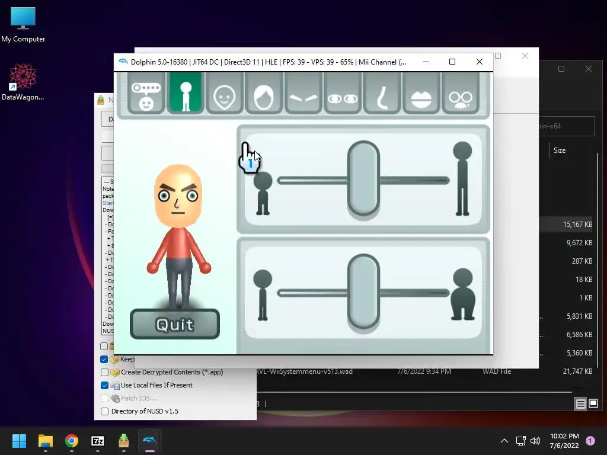Open File Explorer from the taskbar
The image size is (607, 455).
[x=45, y=441]
